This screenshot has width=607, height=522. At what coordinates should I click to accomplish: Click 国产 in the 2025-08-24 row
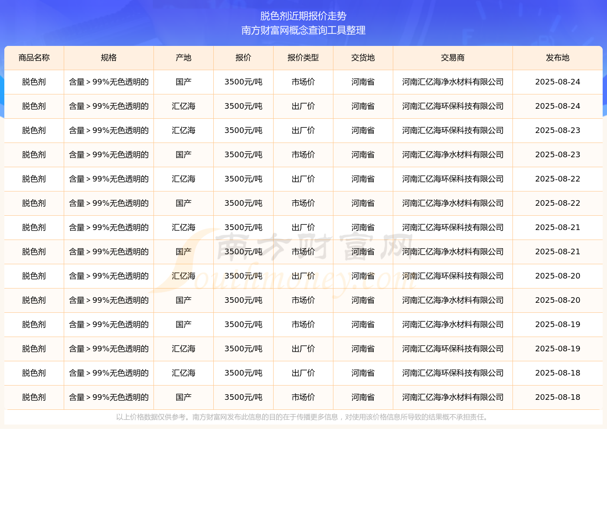pyautogui.click(x=183, y=82)
